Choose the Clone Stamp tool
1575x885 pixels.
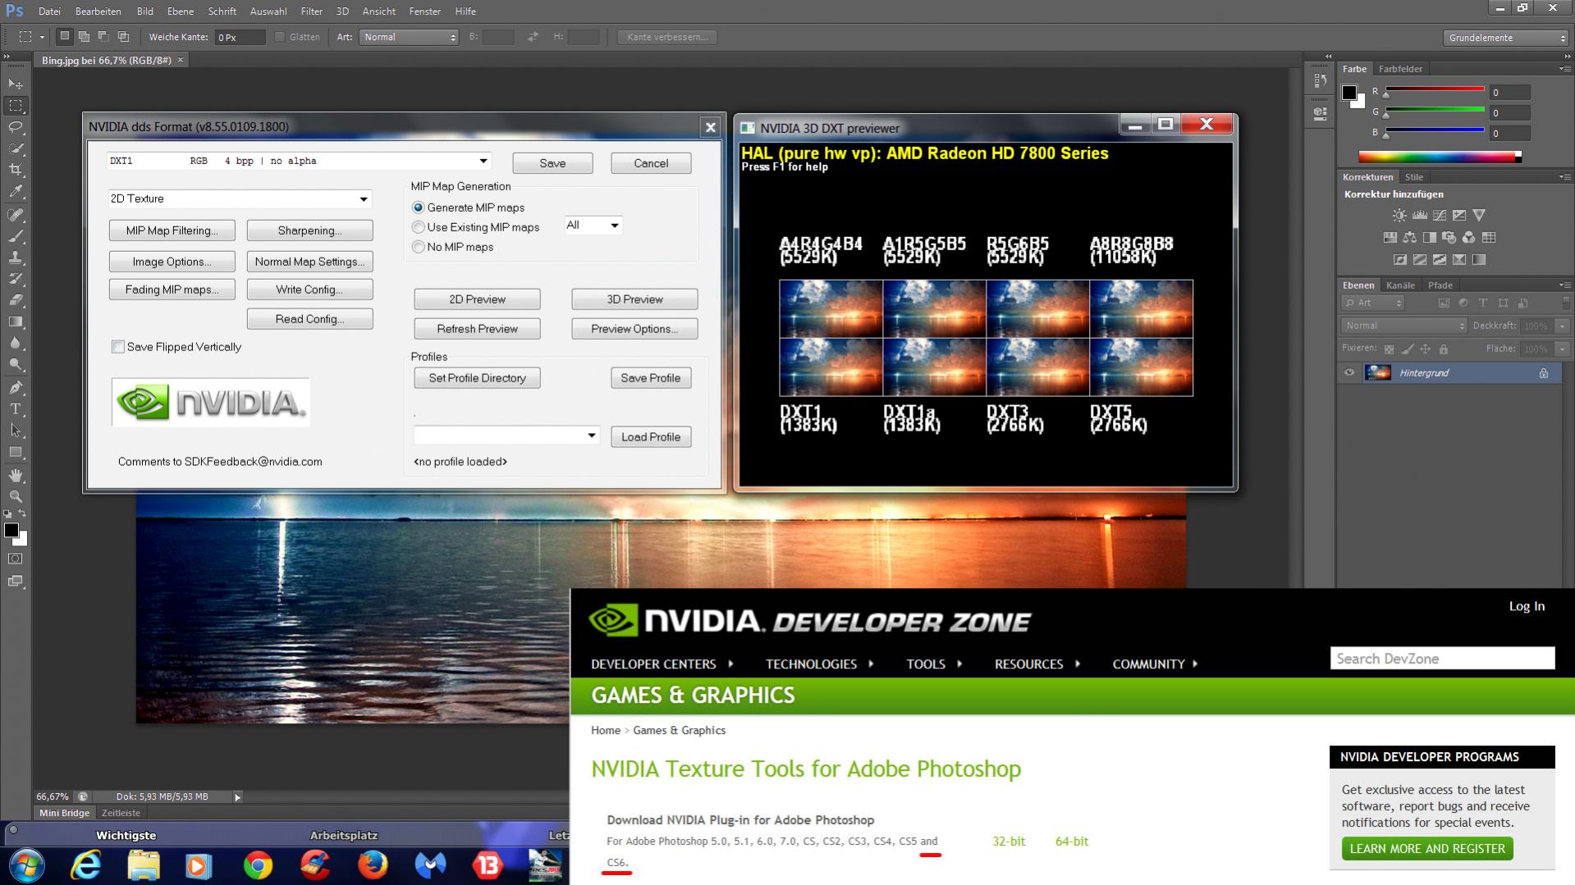click(16, 258)
